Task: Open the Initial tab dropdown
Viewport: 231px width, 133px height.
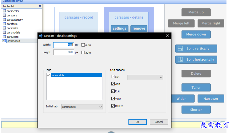Action: click(x=82, y=107)
